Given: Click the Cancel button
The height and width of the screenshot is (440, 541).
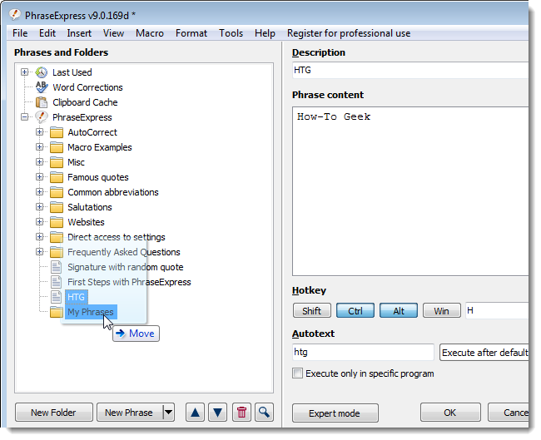Looking at the screenshot, I should [509, 412].
